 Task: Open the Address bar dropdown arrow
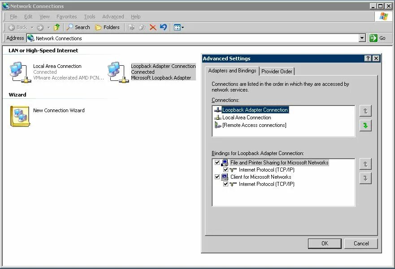tap(362, 38)
